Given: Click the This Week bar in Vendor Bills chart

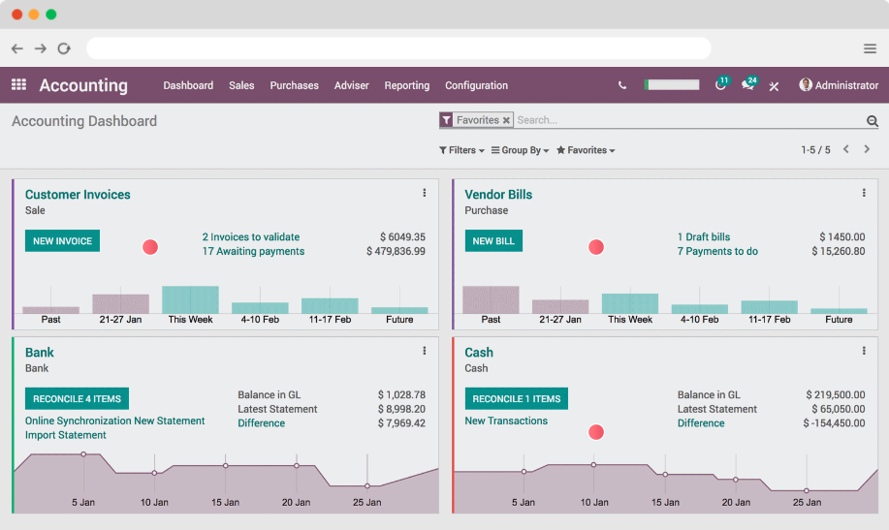Looking at the screenshot, I should pyautogui.click(x=630, y=302).
